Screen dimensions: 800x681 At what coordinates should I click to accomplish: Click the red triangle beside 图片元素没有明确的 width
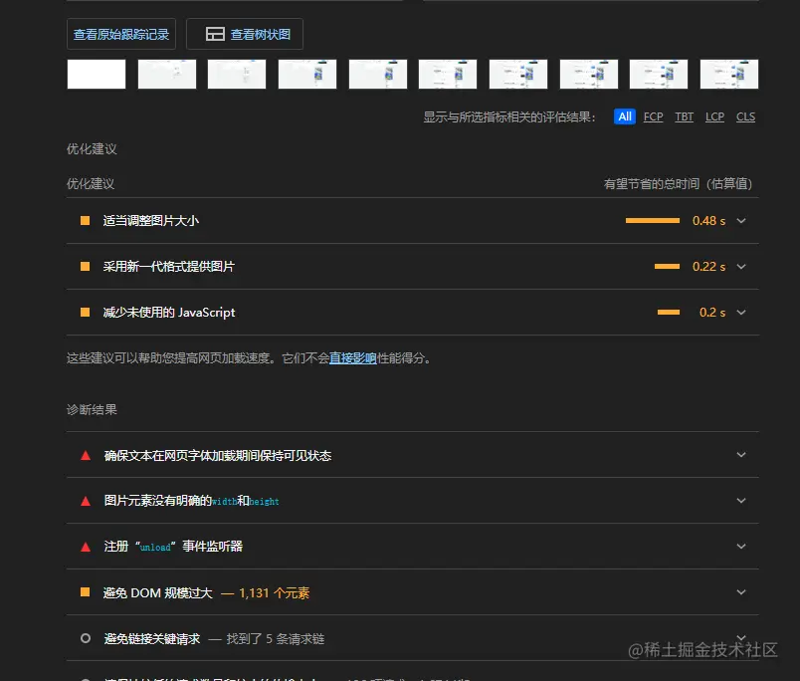(86, 501)
